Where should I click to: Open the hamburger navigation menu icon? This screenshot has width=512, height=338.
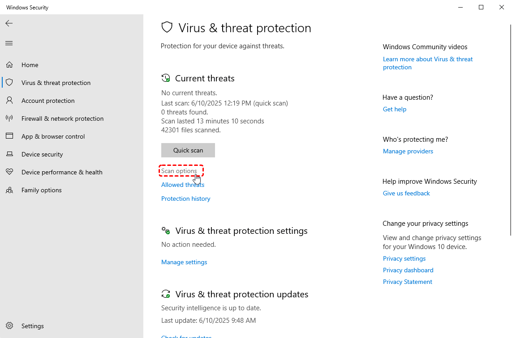(x=9, y=43)
